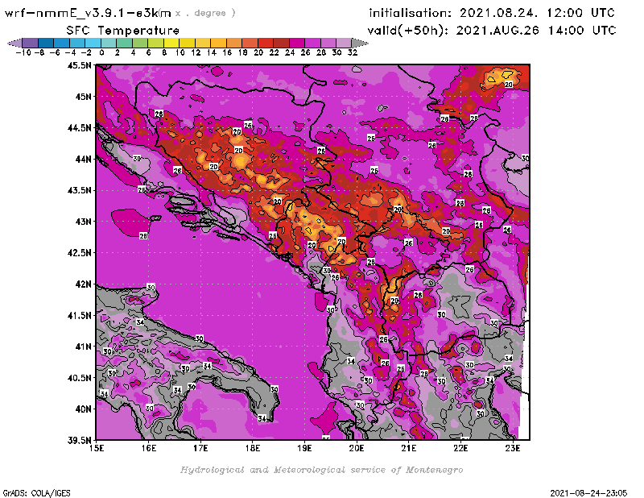Pick the light green swatch between 4 and 6
Screen dimensions: 644x498
(x=139, y=44)
